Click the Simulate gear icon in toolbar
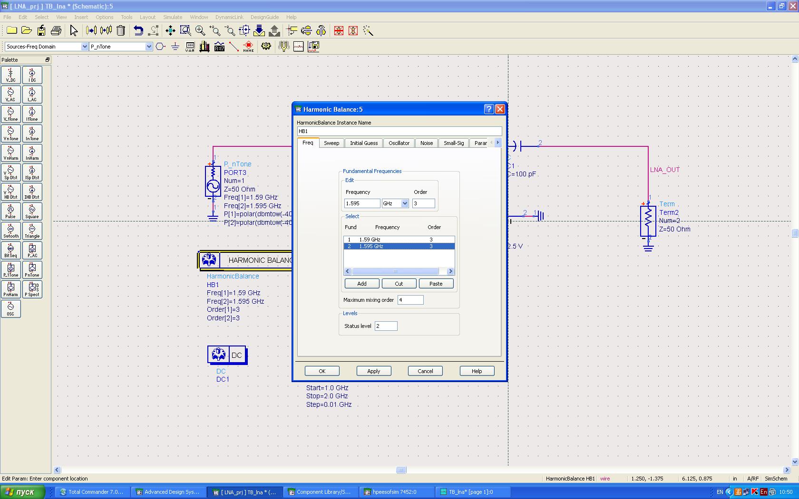Image resolution: width=799 pixels, height=499 pixels. click(x=266, y=47)
